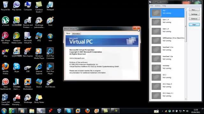Start the selected virtual machine
Image resolution: width=204 pixels, height=114 pixels.
[x=194, y=25]
